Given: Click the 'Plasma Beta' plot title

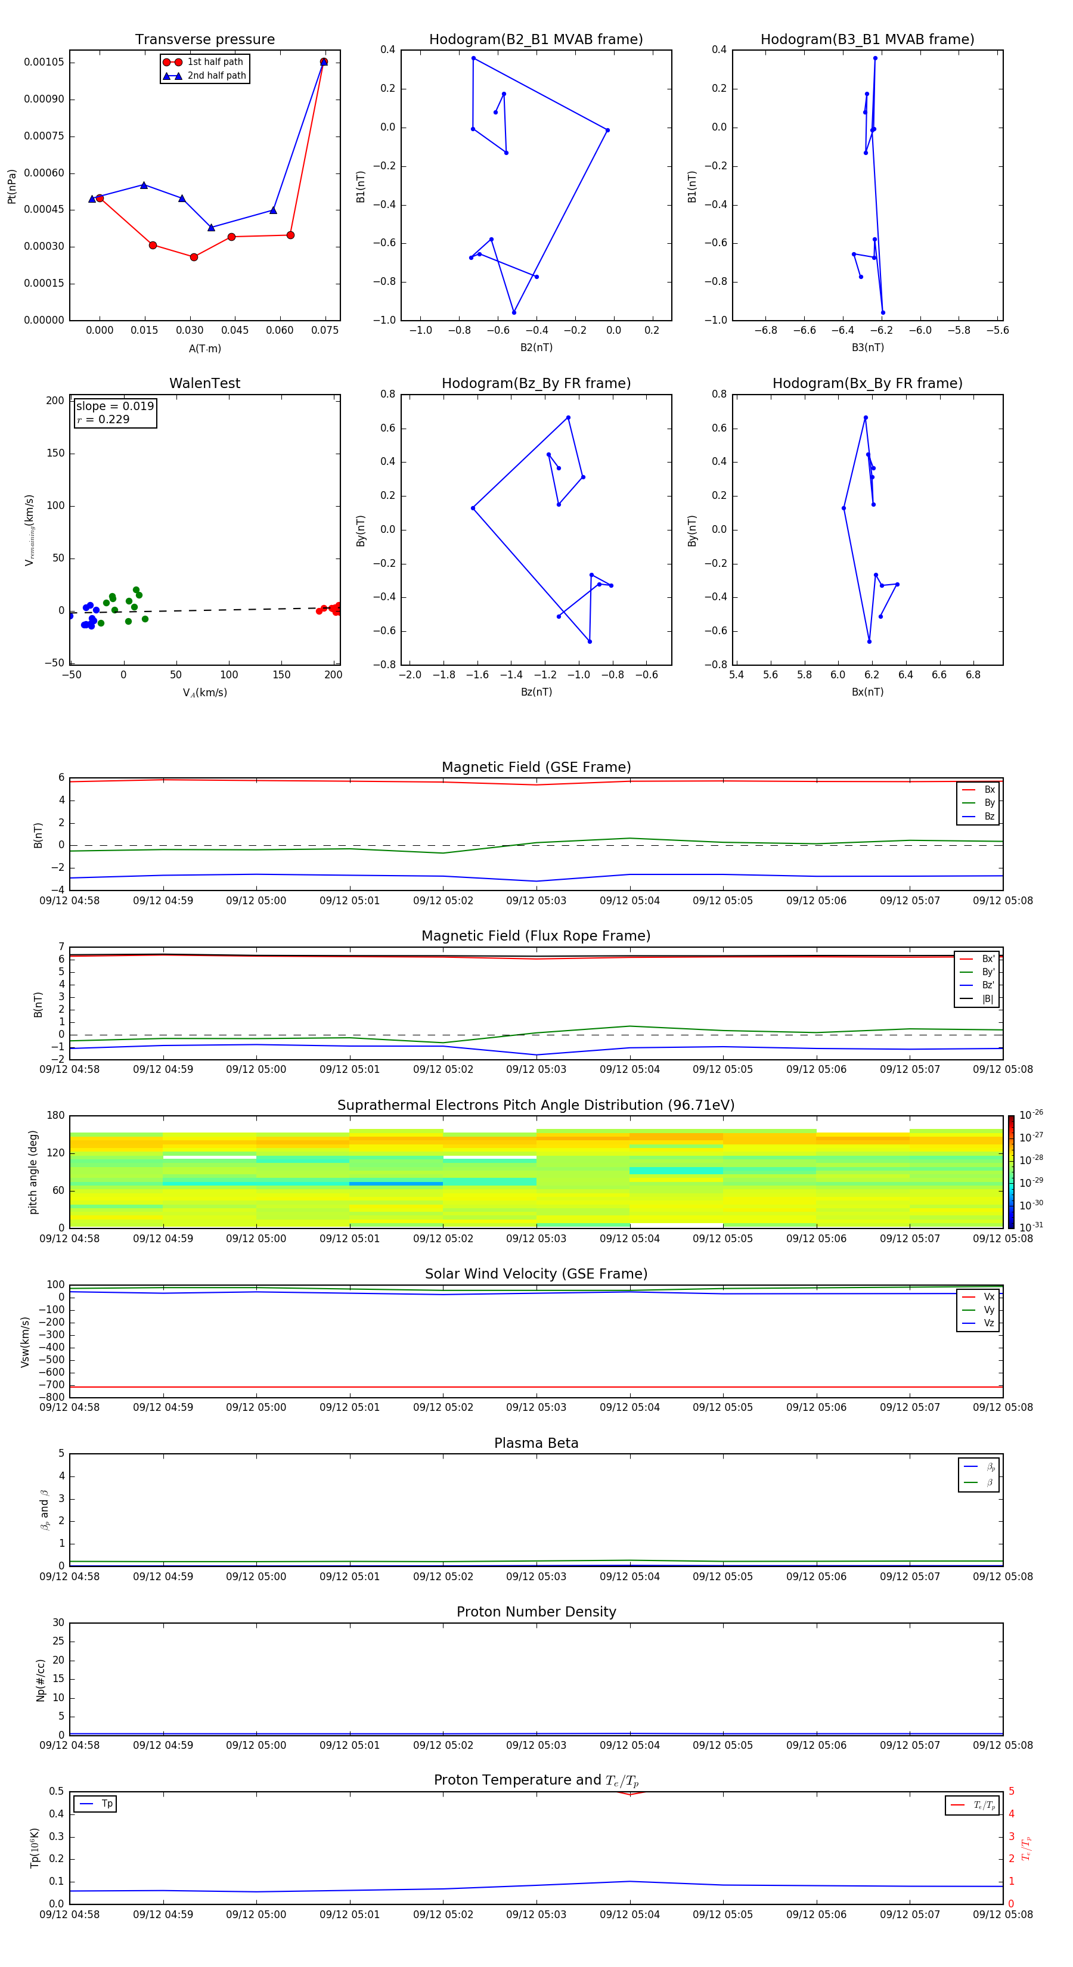Looking at the screenshot, I should pos(536,1443).
